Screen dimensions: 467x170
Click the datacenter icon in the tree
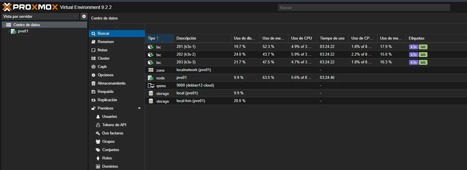(9, 25)
